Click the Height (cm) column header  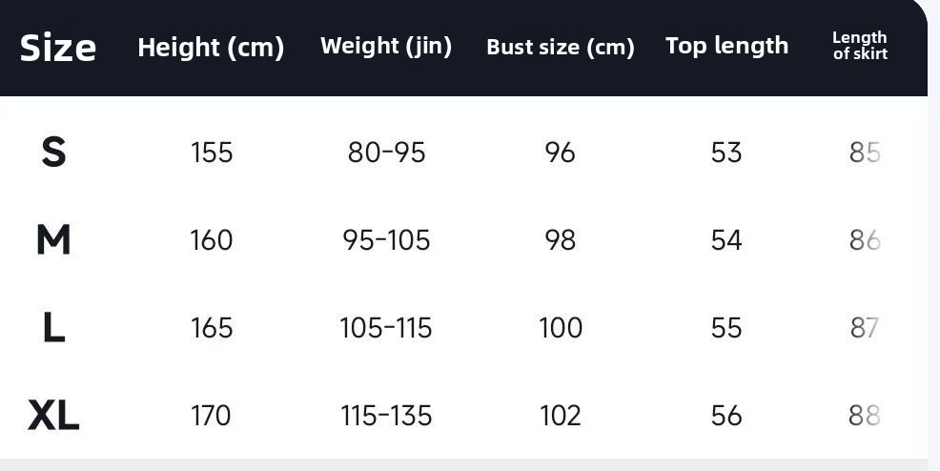pyautogui.click(x=211, y=47)
